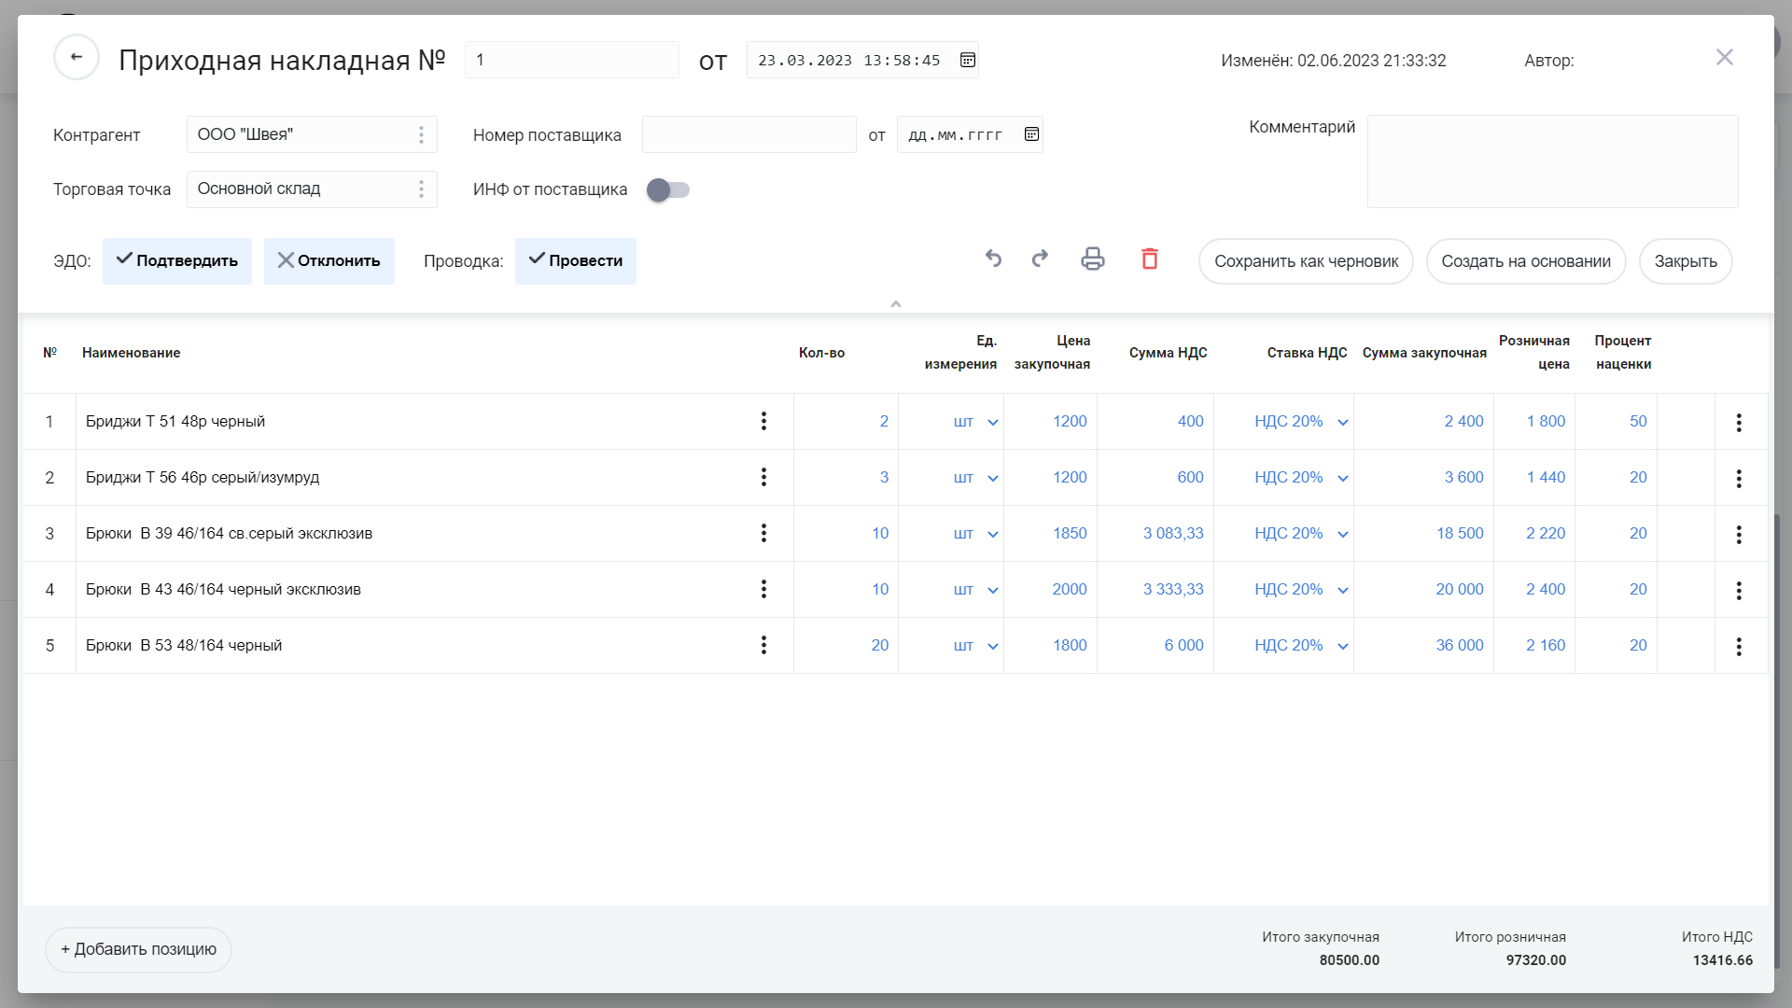Viewport: 1792px width, 1008px height.
Task: Toggle ИНФ от поставщика switch
Action: coord(667,189)
